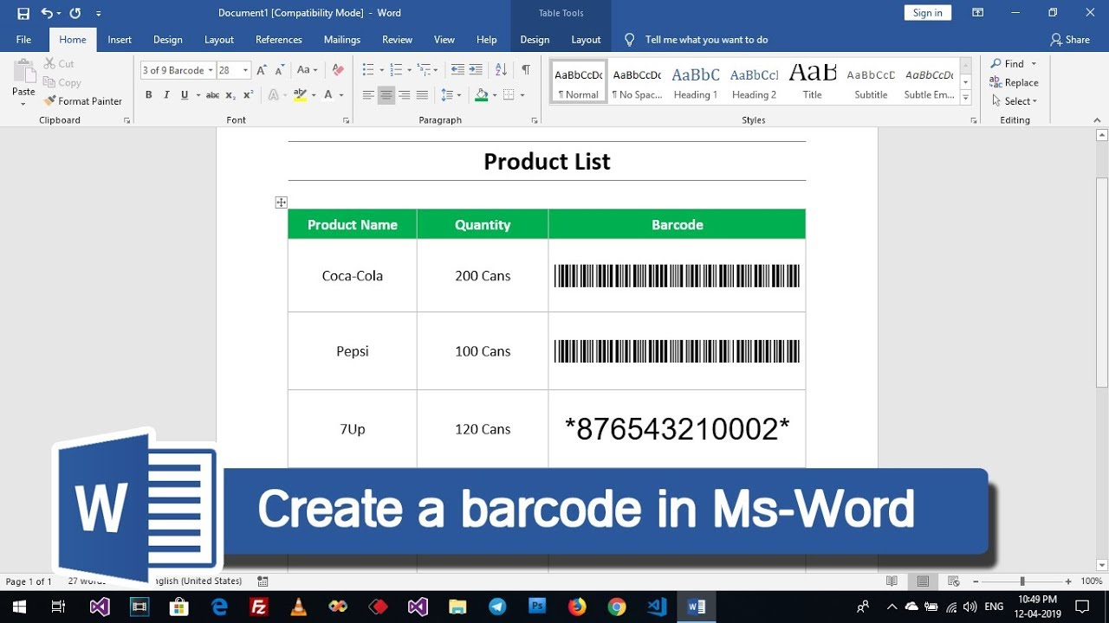Click the Format Painter brush
Screen dimensions: 1109x623
(x=83, y=101)
